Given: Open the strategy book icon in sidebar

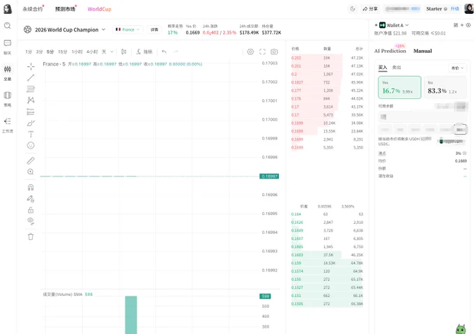Looking at the screenshot, I should [7, 96].
